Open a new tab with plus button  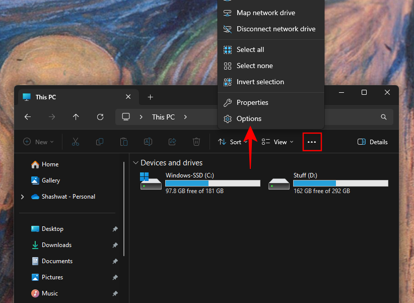[x=150, y=97]
